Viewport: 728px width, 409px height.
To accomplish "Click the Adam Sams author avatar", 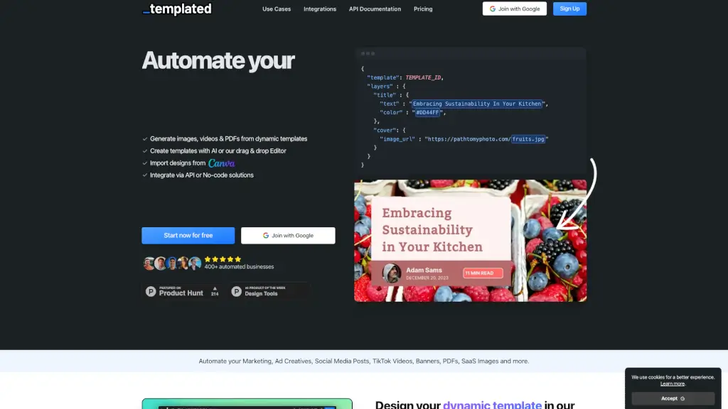I will [392, 273].
